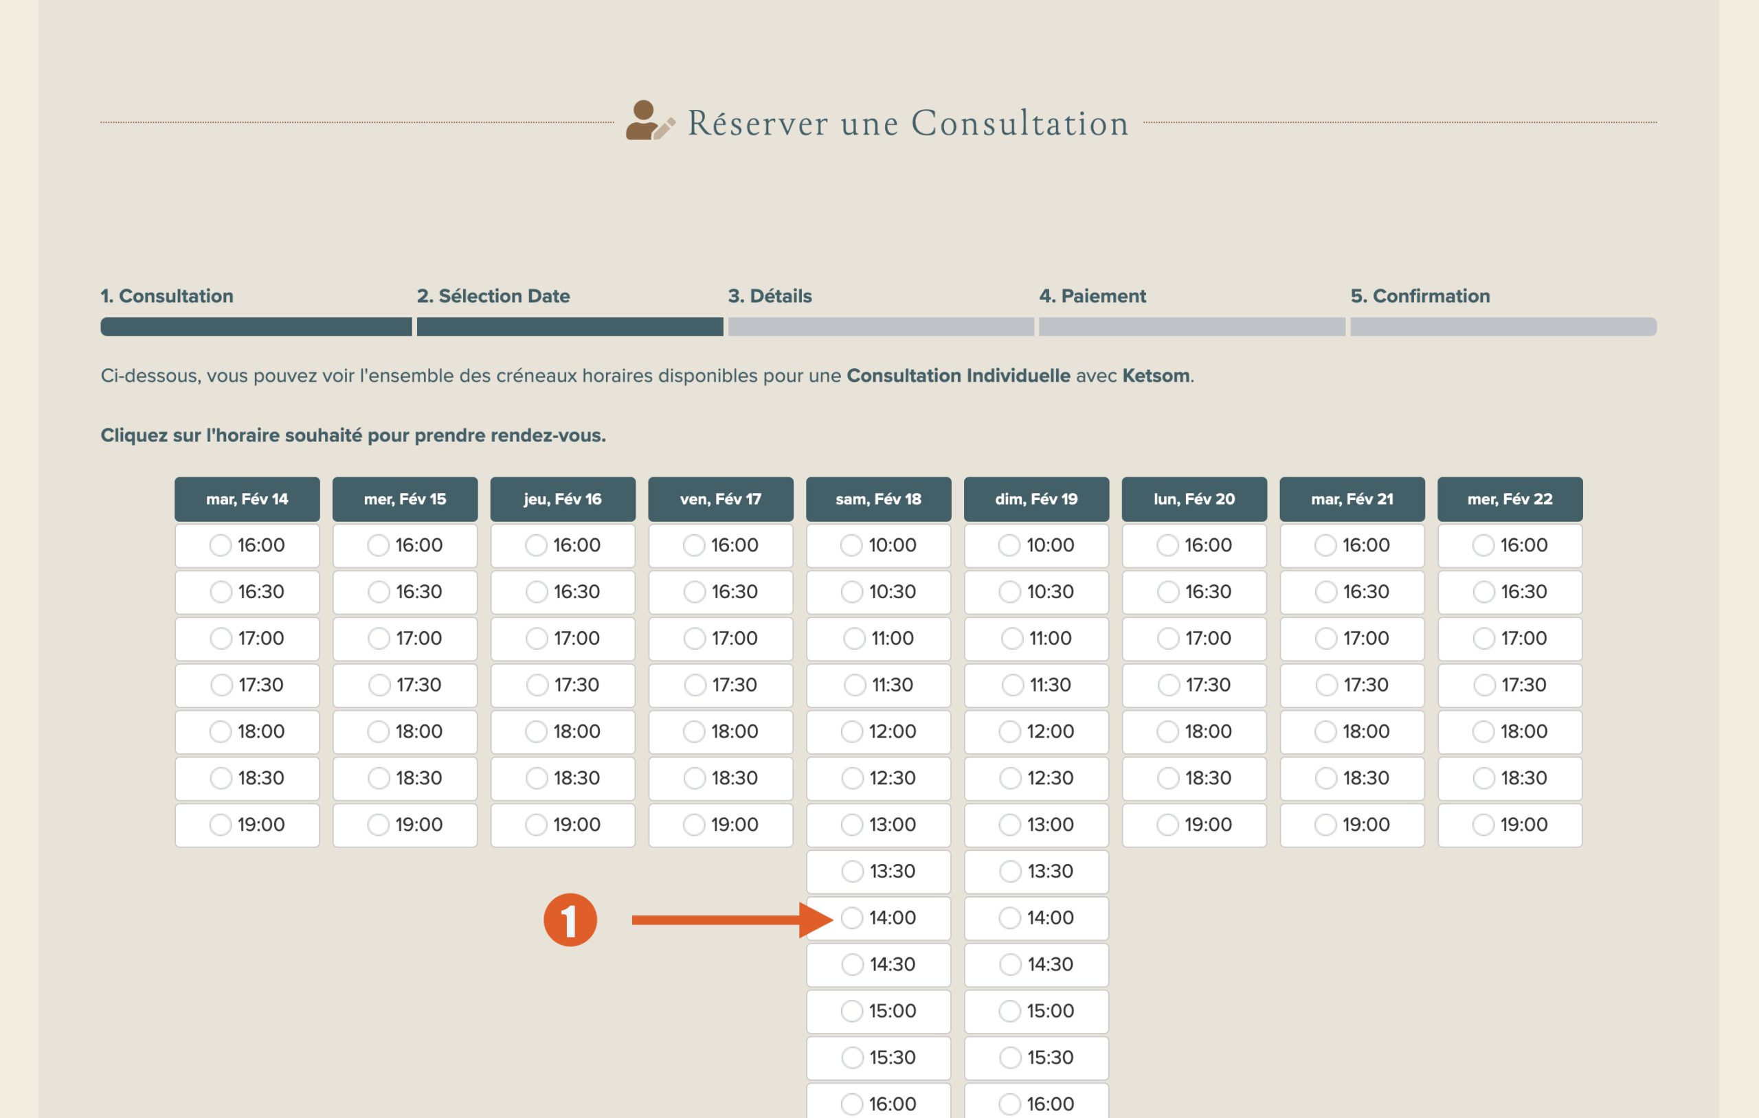Viewport: 1759px width, 1118px height.
Task: Select 11:00 on dim, Fév 19
Action: coord(1037,639)
